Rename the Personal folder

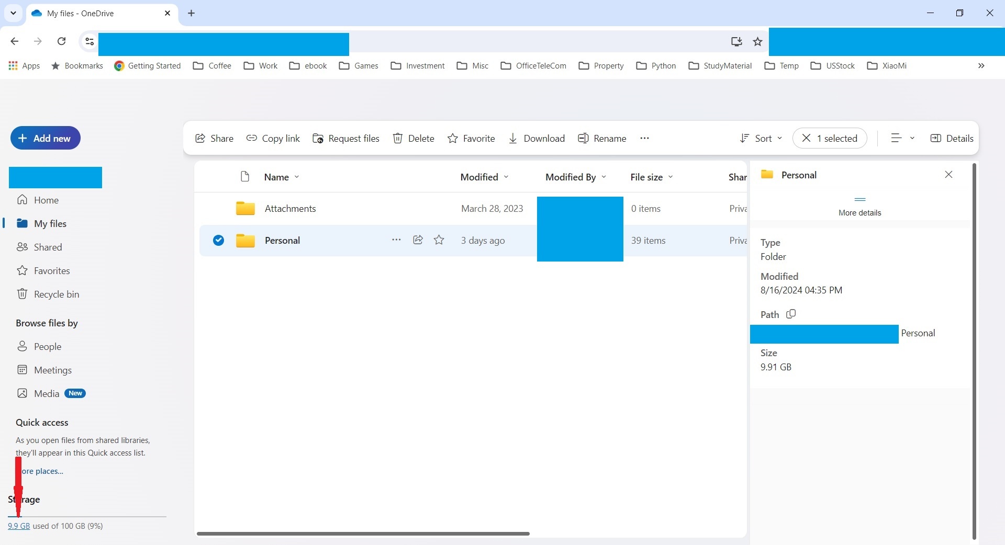tap(602, 138)
